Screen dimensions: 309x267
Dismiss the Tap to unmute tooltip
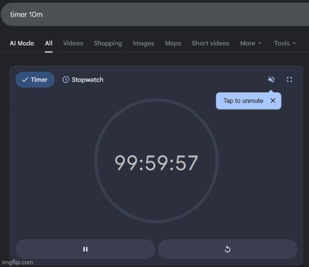tap(273, 100)
